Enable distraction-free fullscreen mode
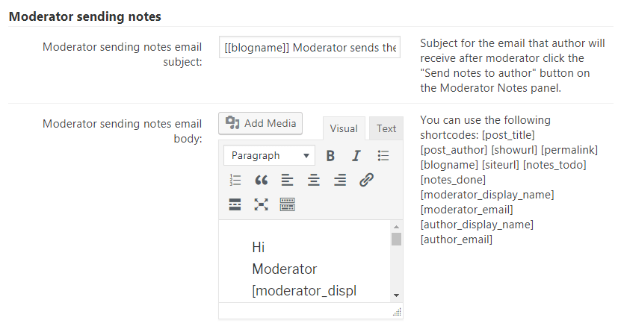 pos(261,204)
